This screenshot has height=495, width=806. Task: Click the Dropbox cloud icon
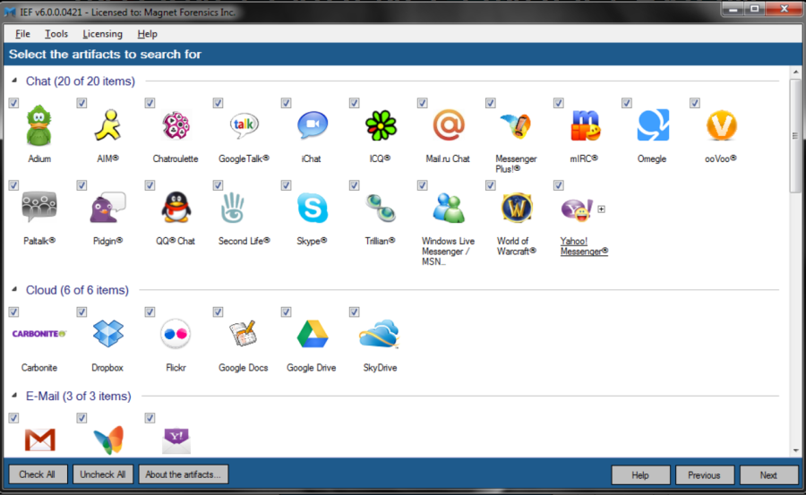(x=107, y=334)
